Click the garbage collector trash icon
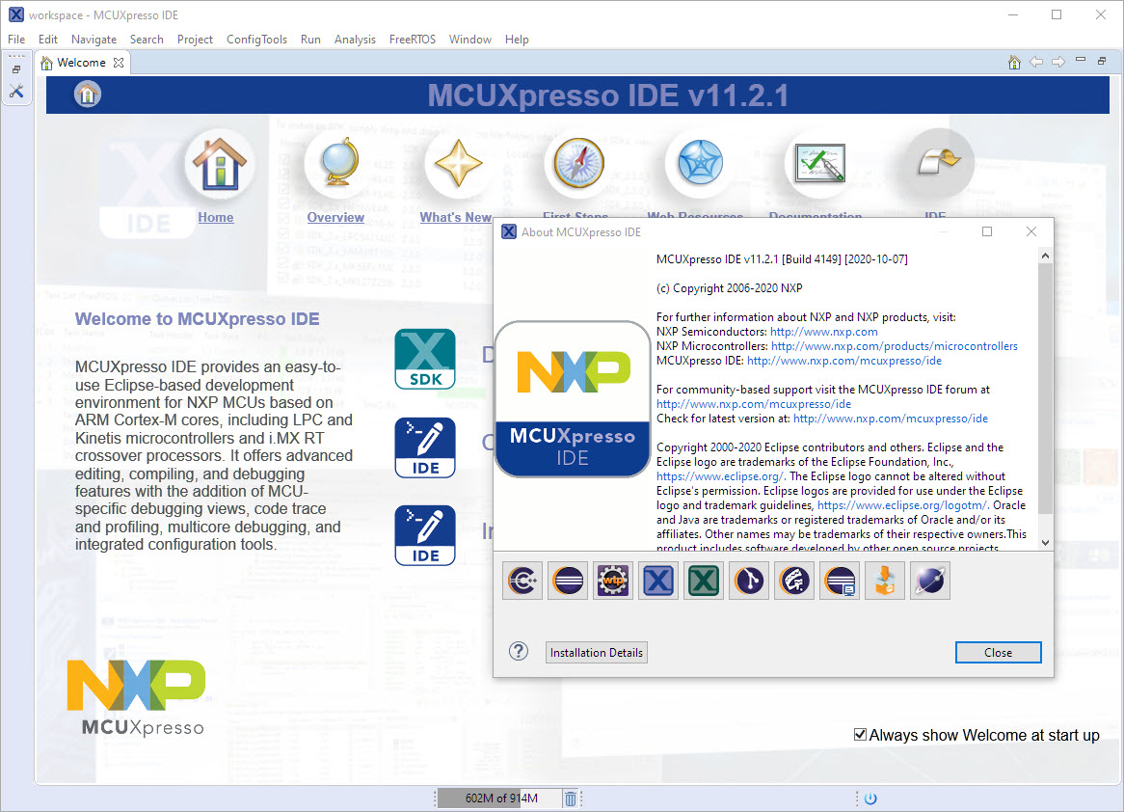1124x812 pixels. (x=571, y=798)
